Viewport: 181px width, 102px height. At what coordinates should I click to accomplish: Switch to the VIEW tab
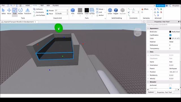click(48, 6)
